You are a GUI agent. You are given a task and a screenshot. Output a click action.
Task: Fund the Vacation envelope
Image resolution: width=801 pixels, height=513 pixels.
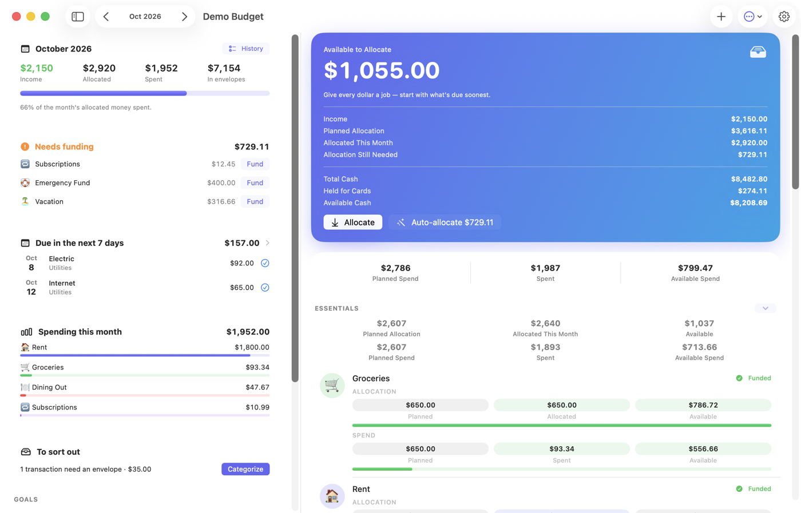[255, 201]
